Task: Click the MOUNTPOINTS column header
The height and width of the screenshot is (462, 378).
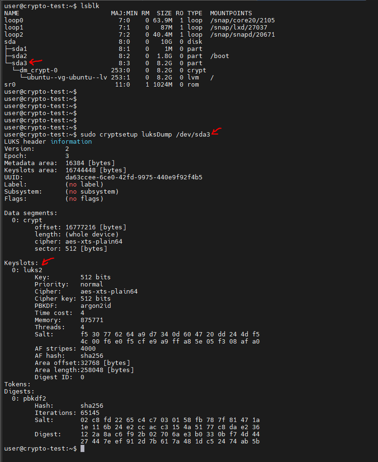Action: pyautogui.click(x=231, y=13)
